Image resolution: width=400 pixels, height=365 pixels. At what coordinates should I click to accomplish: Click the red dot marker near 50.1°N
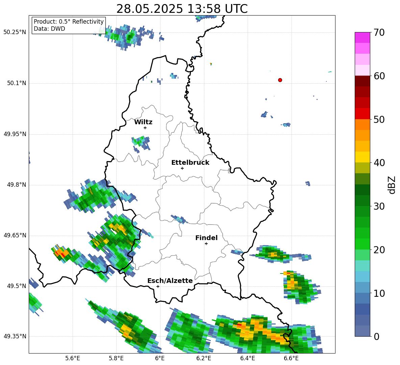coord(280,80)
